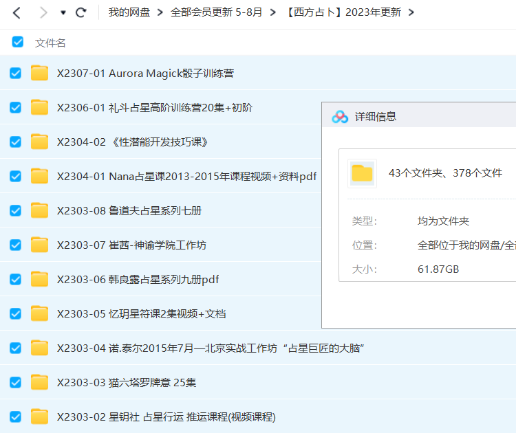Open folder icon for X2307-01 Aurora Magick
The width and height of the screenshot is (516, 433).
(40, 73)
